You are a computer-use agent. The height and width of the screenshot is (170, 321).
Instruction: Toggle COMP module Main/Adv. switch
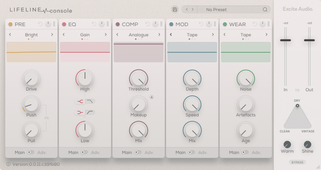(138, 152)
